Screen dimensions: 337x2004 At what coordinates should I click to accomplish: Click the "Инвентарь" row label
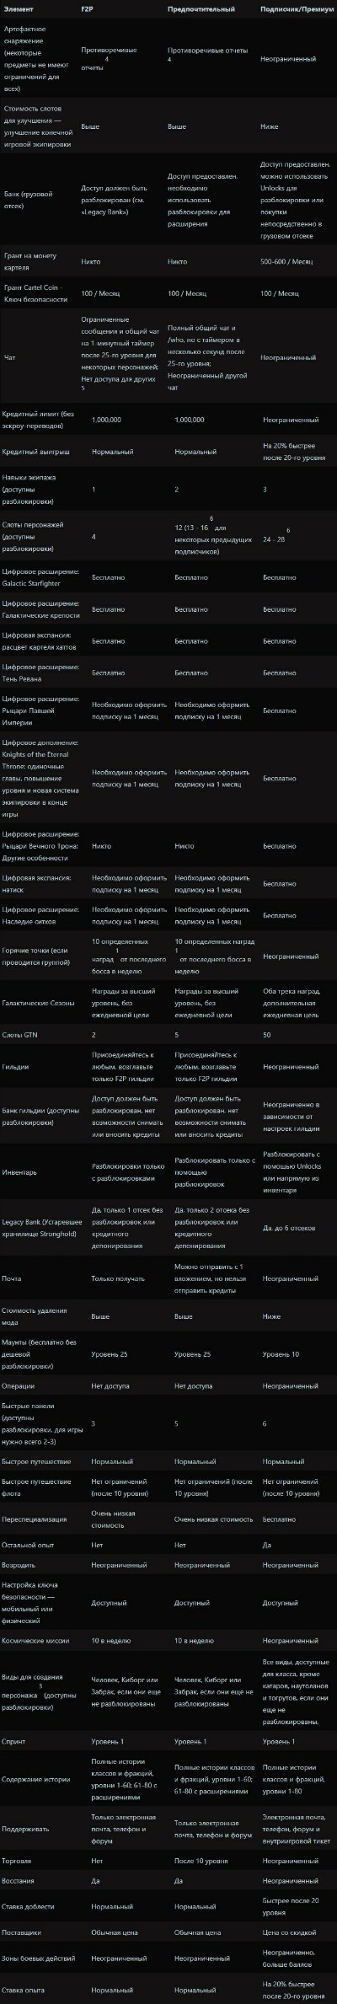[x=19, y=1171]
